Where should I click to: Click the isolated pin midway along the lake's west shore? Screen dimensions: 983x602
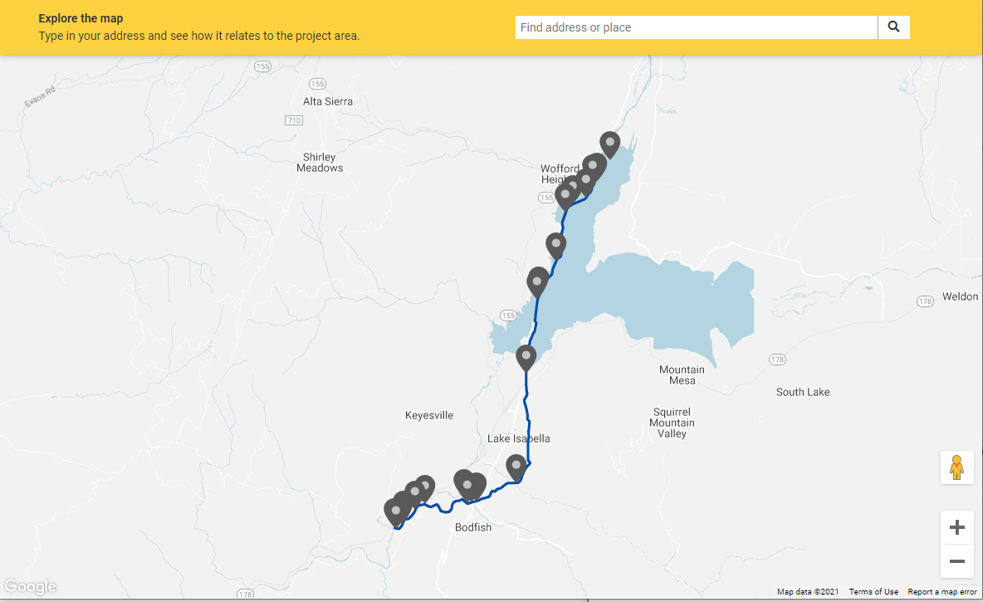555,245
